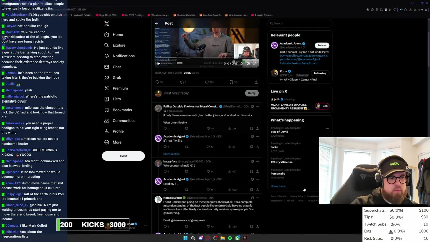Like happyface's 'Why counter-signal' post
The height and width of the screenshot is (242, 430).
208,171
